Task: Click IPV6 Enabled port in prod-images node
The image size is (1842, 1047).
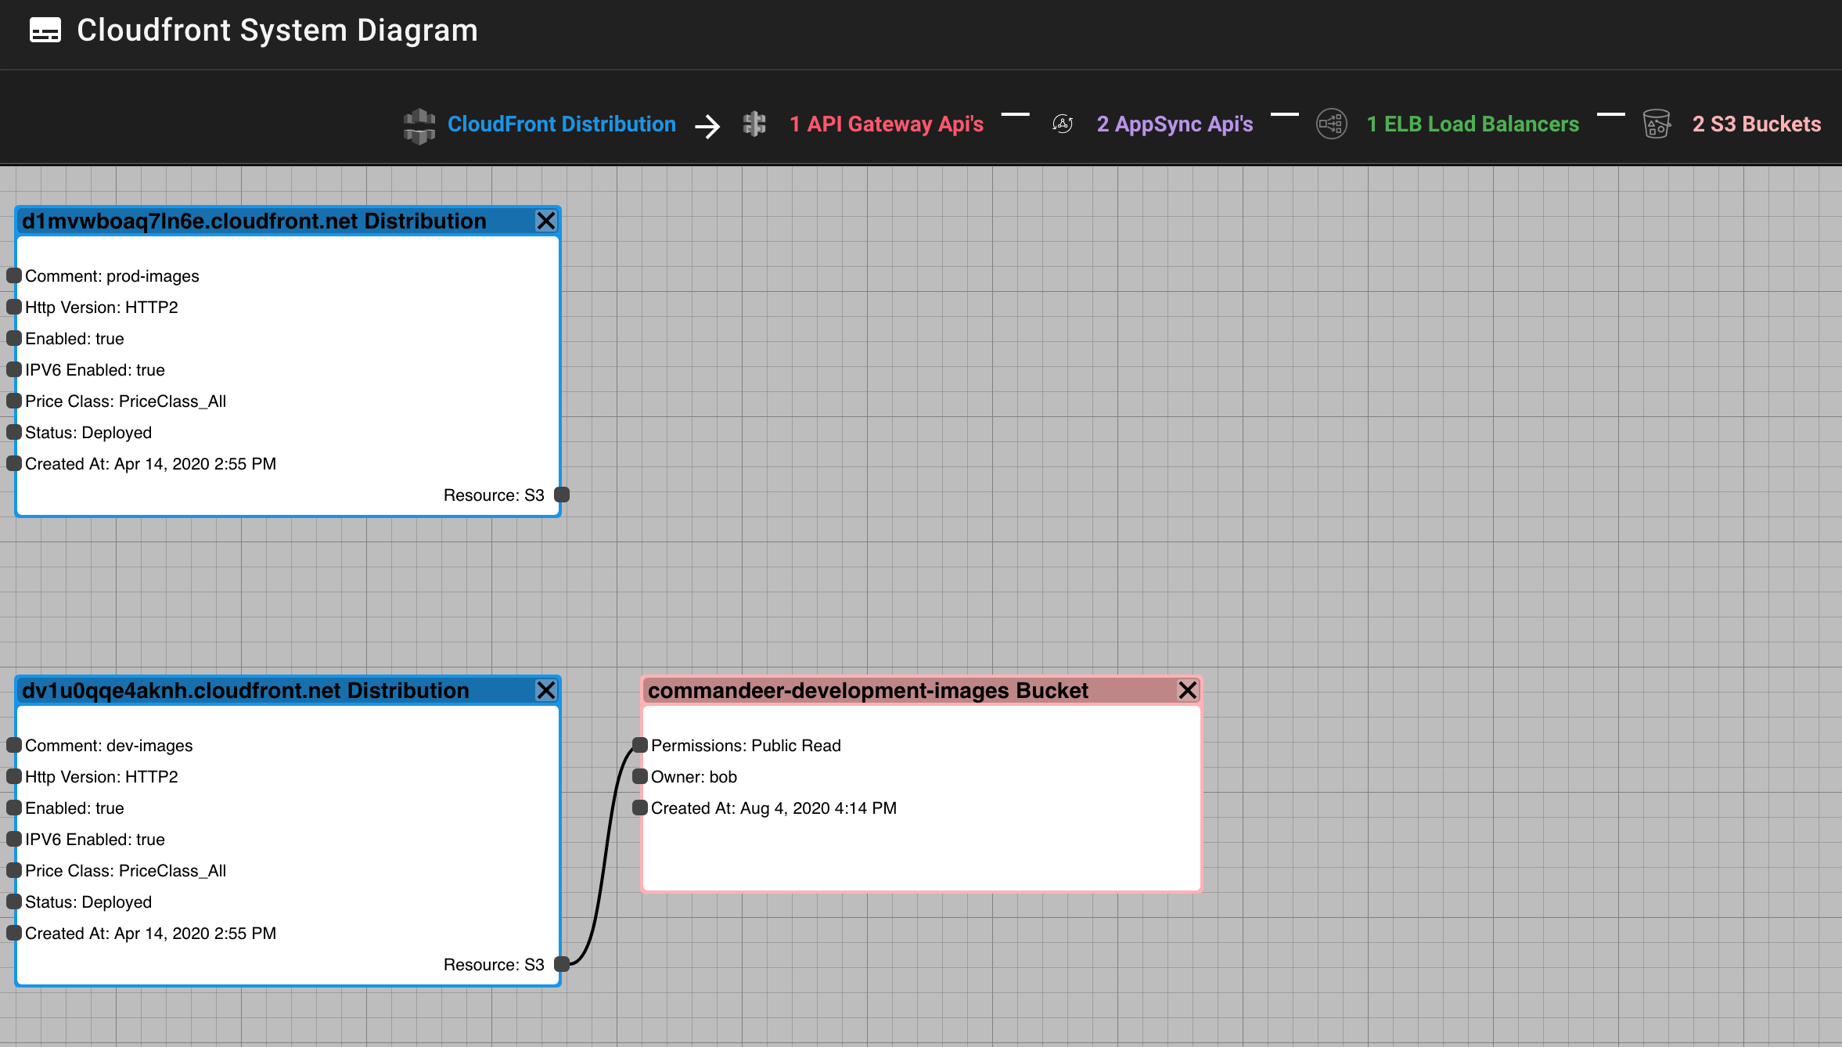Action: 14,369
